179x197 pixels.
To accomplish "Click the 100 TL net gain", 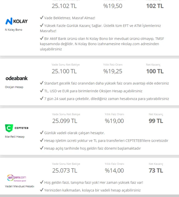I will pyautogui.click(x=155, y=71).
